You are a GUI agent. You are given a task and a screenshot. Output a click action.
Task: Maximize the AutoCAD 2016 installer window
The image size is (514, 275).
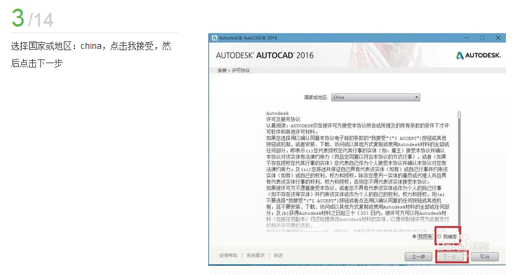pos(482,38)
